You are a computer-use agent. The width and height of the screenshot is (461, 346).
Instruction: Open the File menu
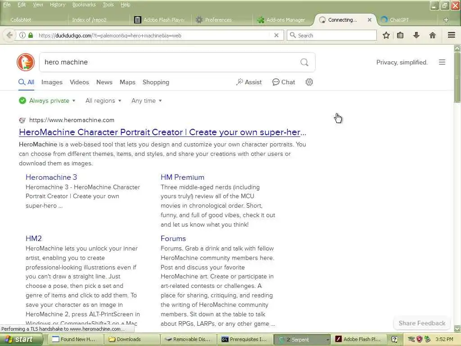tap(7, 5)
